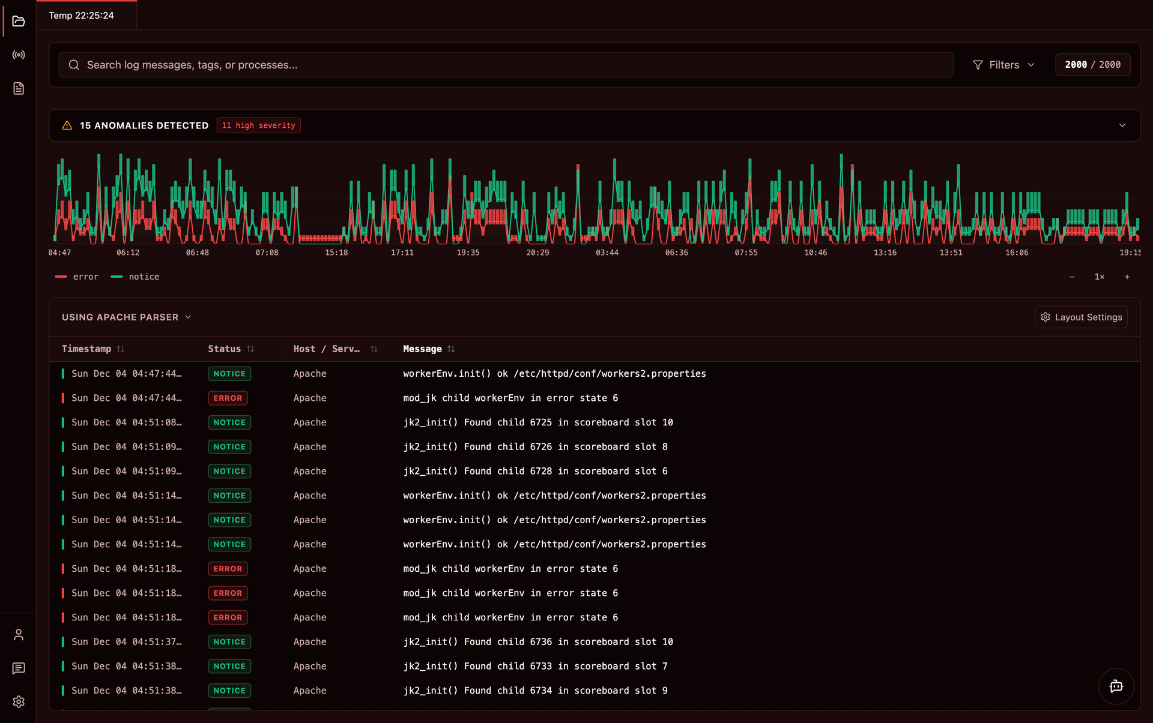Open the document log file icon
Screen dimensions: 1153x723
tap(19, 89)
